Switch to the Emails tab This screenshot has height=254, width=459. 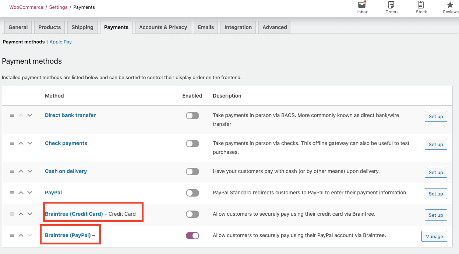click(206, 27)
